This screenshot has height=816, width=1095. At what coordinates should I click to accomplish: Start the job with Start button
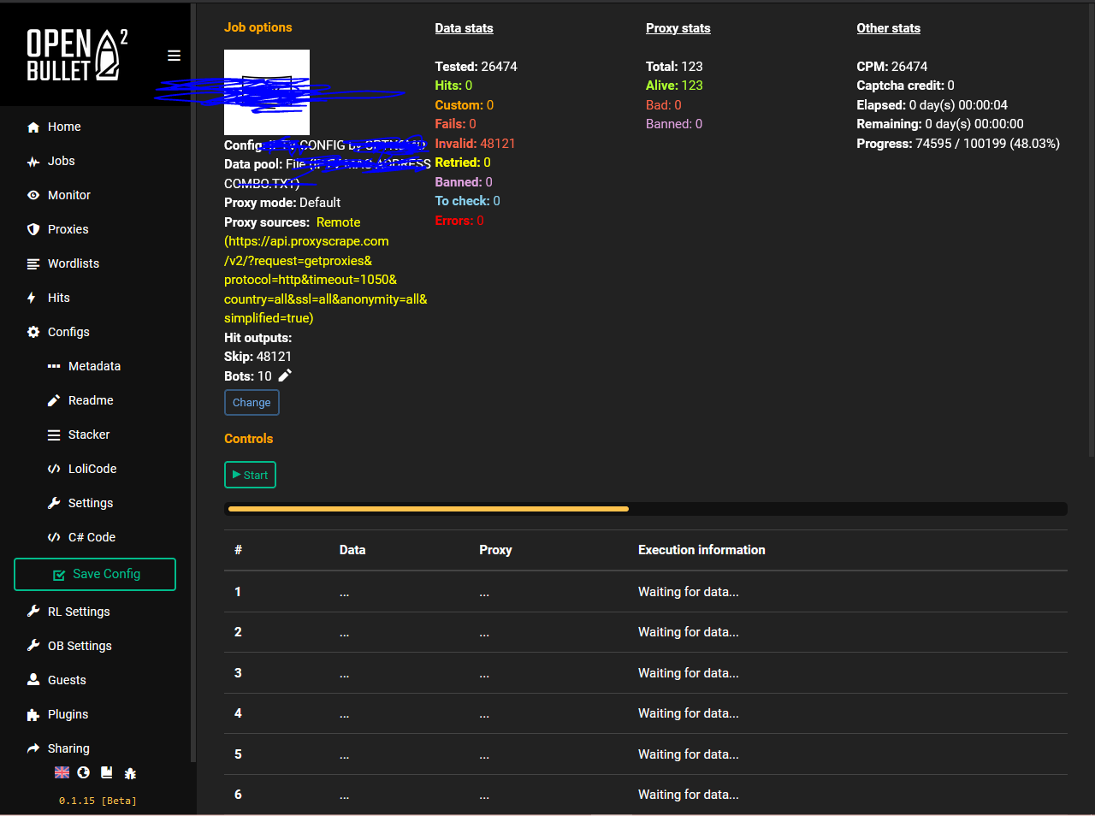pos(250,475)
